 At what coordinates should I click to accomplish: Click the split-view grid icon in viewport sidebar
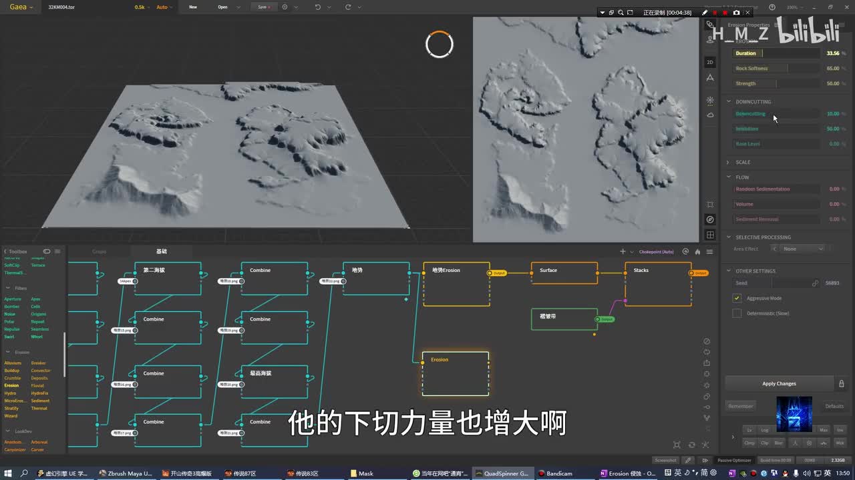click(x=710, y=235)
